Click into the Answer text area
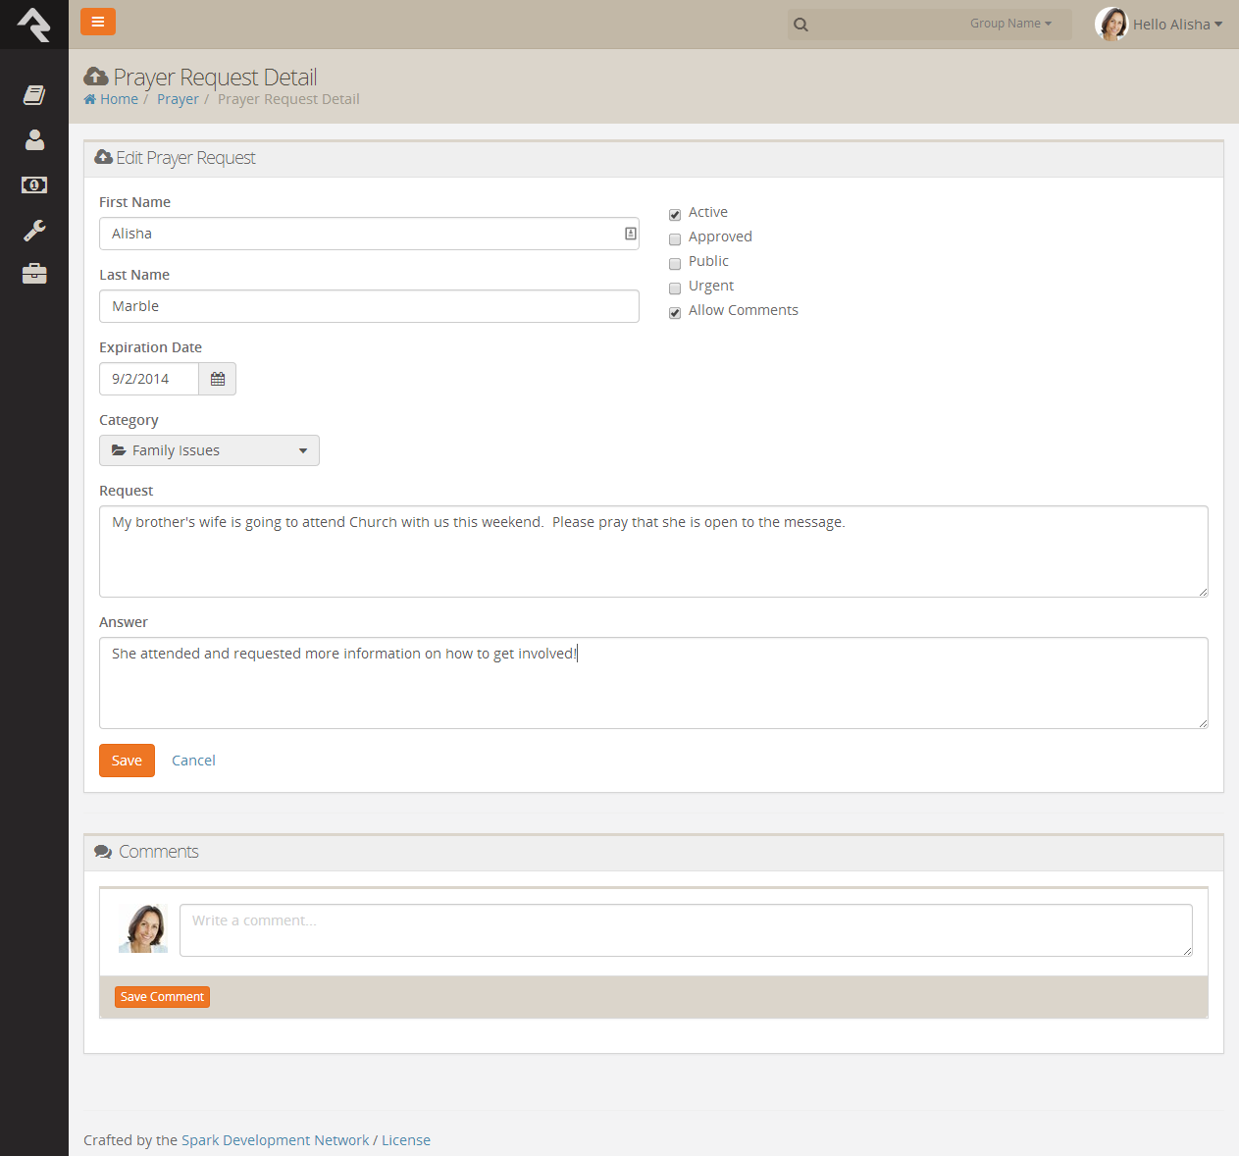Image resolution: width=1239 pixels, height=1156 pixels. click(653, 683)
